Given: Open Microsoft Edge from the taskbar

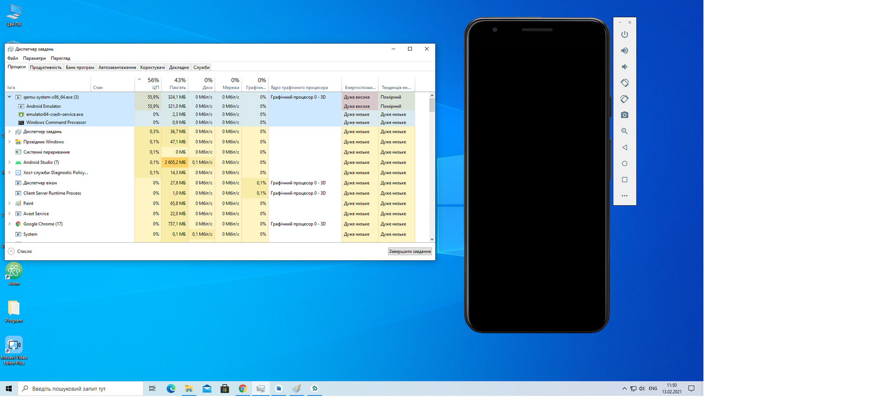Looking at the screenshot, I should pos(171,388).
